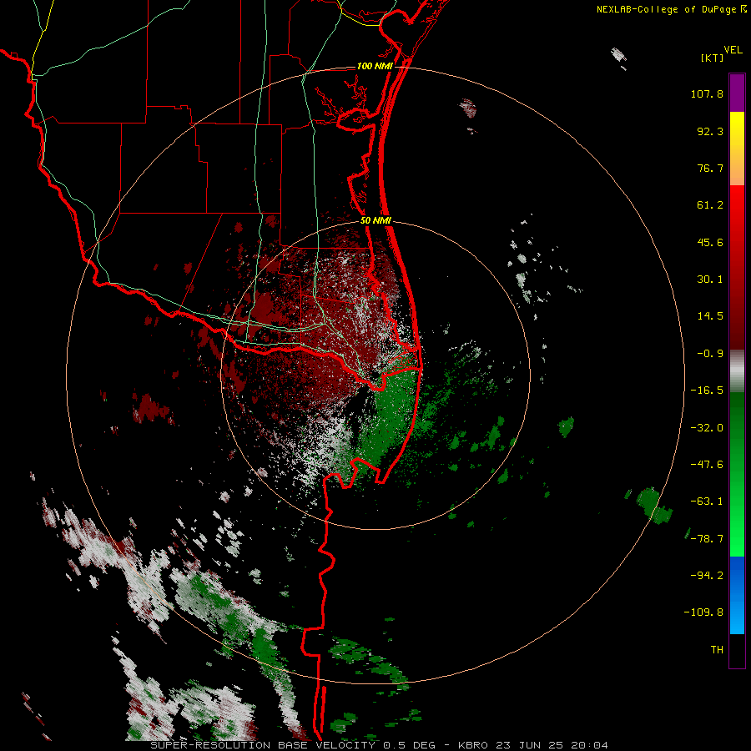Select the -94.2 velocity scale value

click(707, 575)
